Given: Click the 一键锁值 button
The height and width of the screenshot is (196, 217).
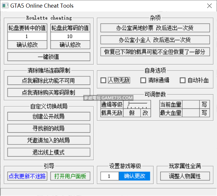Looking at the screenshot, I should pyautogui.click(x=49, y=57).
